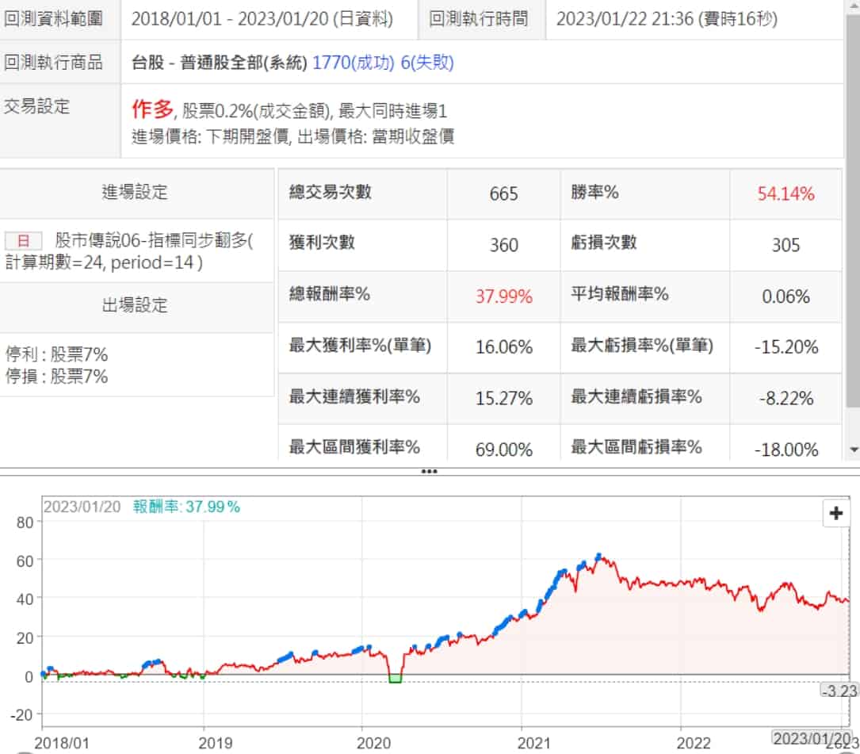This screenshot has height=754, width=860.
Task: Click the 日 frequency badge icon
Action: 23,241
